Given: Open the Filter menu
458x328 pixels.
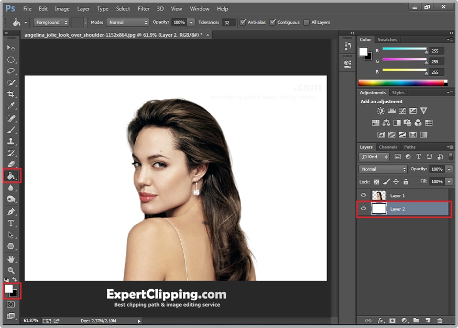Looking at the screenshot, I should 144,8.
